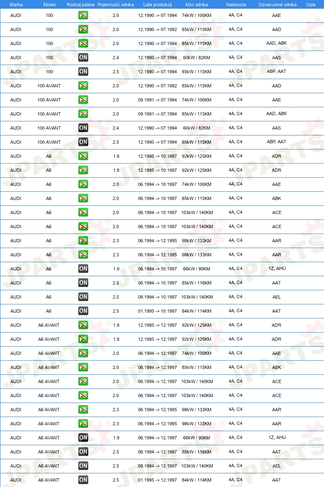Viewport: 324px width, 487px height.
Task: Click the ON icon in A6 AVANT AEL row
Action: (x=83, y=466)
